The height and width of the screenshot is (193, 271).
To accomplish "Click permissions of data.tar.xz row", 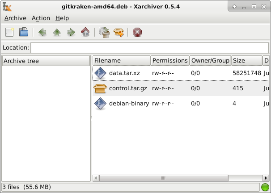I will [x=163, y=73].
